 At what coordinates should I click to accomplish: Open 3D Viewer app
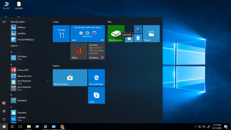(30, 58)
